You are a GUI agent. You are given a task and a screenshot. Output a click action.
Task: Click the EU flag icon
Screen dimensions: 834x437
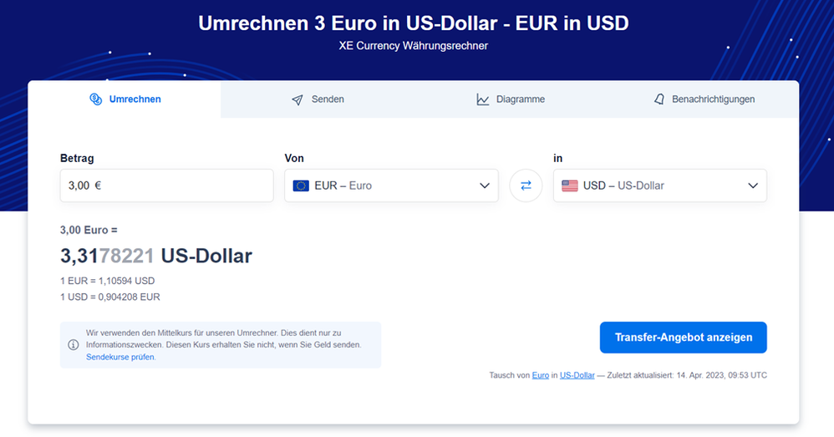tap(301, 185)
